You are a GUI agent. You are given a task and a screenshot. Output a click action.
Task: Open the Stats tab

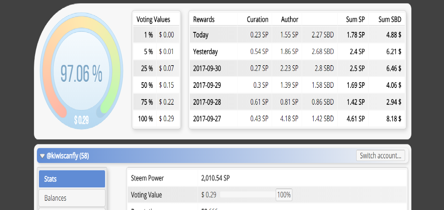point(72,179)
